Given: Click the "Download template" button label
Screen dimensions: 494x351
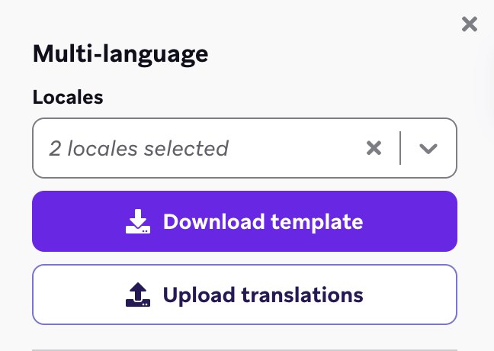Looking at the screenshot, I should (263, 222).
